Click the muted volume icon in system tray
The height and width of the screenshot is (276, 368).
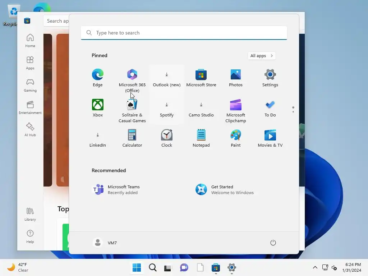point(334,267)
